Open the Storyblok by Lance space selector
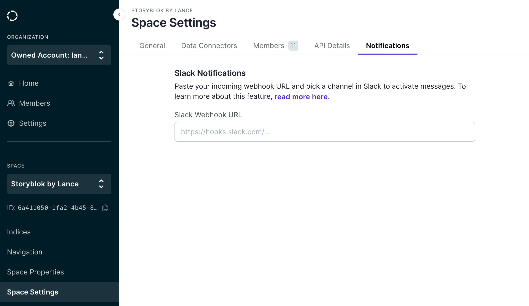This screenshot has height=306, width=529. tap(45, 184)
